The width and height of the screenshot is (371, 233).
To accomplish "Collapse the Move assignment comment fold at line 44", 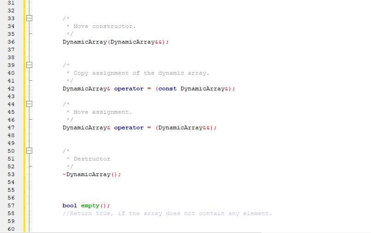I will click(x=29, y=104).
